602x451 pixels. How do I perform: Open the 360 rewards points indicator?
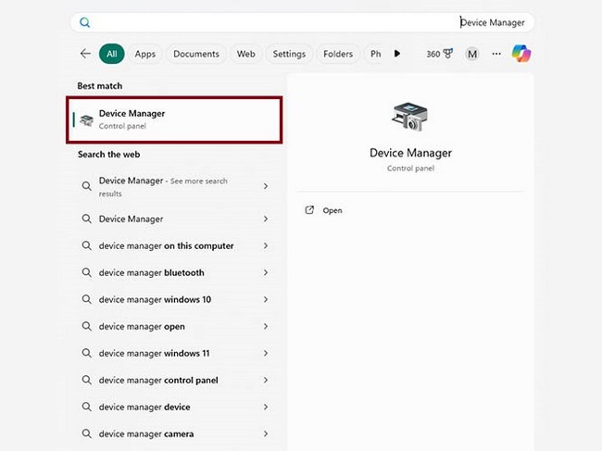tap(440, 54)
